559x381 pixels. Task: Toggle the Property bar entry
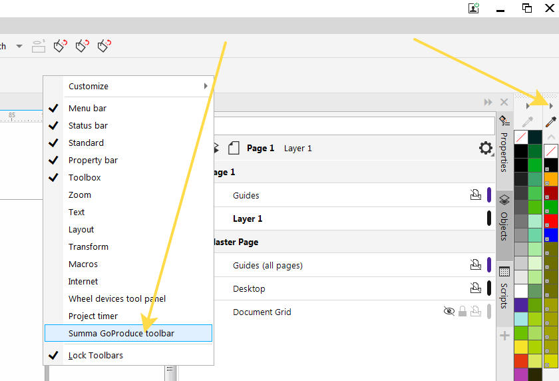[128, 160]
